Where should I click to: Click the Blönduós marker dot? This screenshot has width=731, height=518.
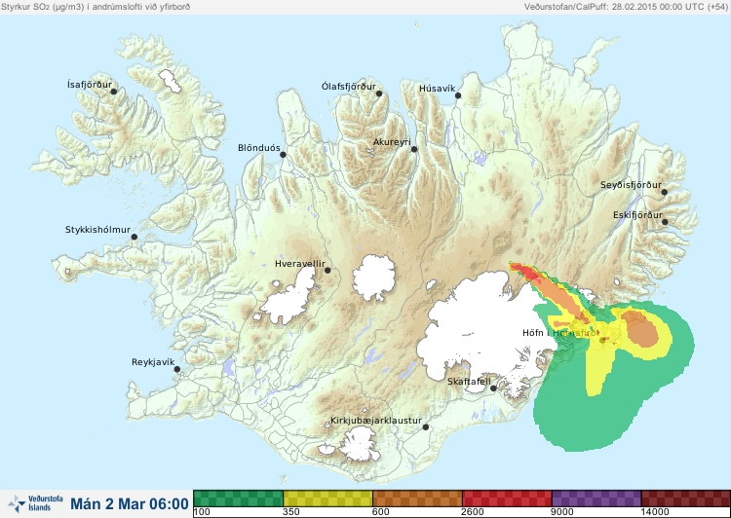pyautogui.click(x=283, y=154)
